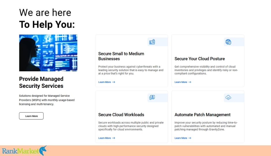Image resolution: width=271 pixels, height=156 pixels.
Task: Select the Secure Cloud Workloads card title
Action: pos(121,115)
